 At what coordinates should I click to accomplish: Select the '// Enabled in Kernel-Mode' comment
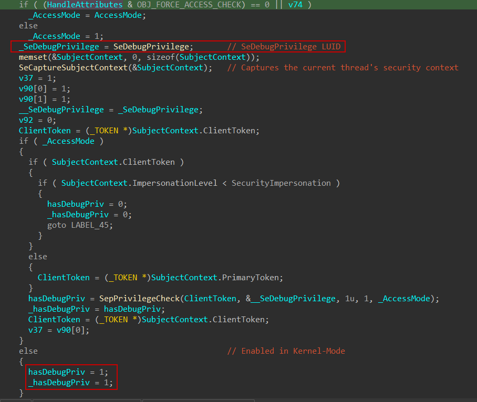pos(286,351)
